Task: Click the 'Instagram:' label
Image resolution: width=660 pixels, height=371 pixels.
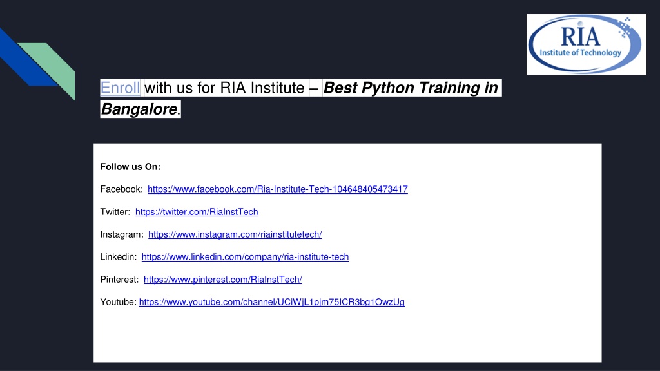Action: (122, 234)
